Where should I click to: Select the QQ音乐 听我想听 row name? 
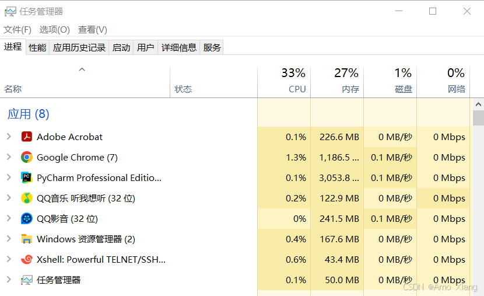(x=86, y=198)
